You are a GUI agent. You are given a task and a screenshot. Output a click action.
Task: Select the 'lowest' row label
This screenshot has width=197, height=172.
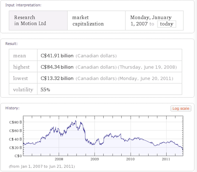(21, 78)
